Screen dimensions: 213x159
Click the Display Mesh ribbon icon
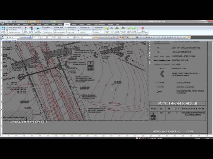pos(129,30)
